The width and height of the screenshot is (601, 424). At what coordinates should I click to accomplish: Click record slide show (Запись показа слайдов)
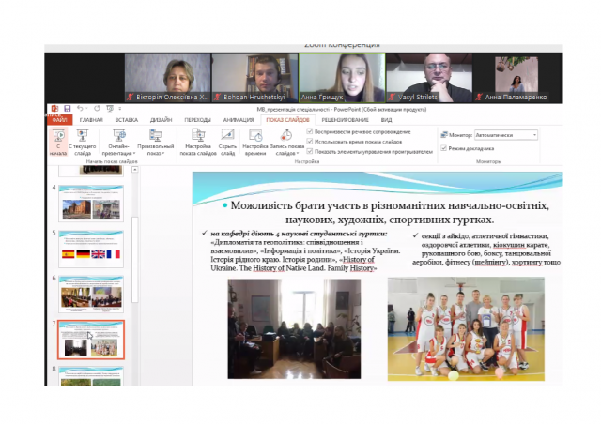click(289, 142)
